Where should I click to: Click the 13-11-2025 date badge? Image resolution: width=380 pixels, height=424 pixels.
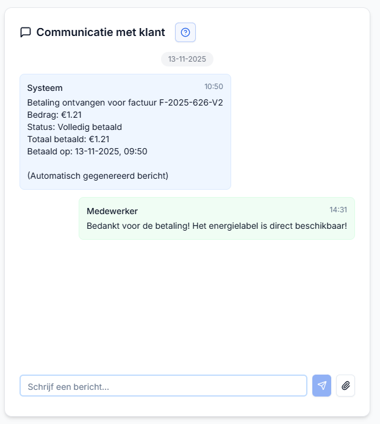(x=187, y=59)
